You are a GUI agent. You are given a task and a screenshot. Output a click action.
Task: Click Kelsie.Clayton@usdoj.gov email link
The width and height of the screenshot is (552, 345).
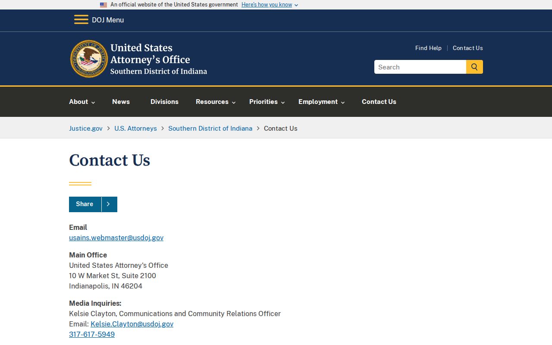point(132,324)
